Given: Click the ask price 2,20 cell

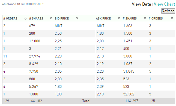Looking at the screenshot, I should click(100, 71).
